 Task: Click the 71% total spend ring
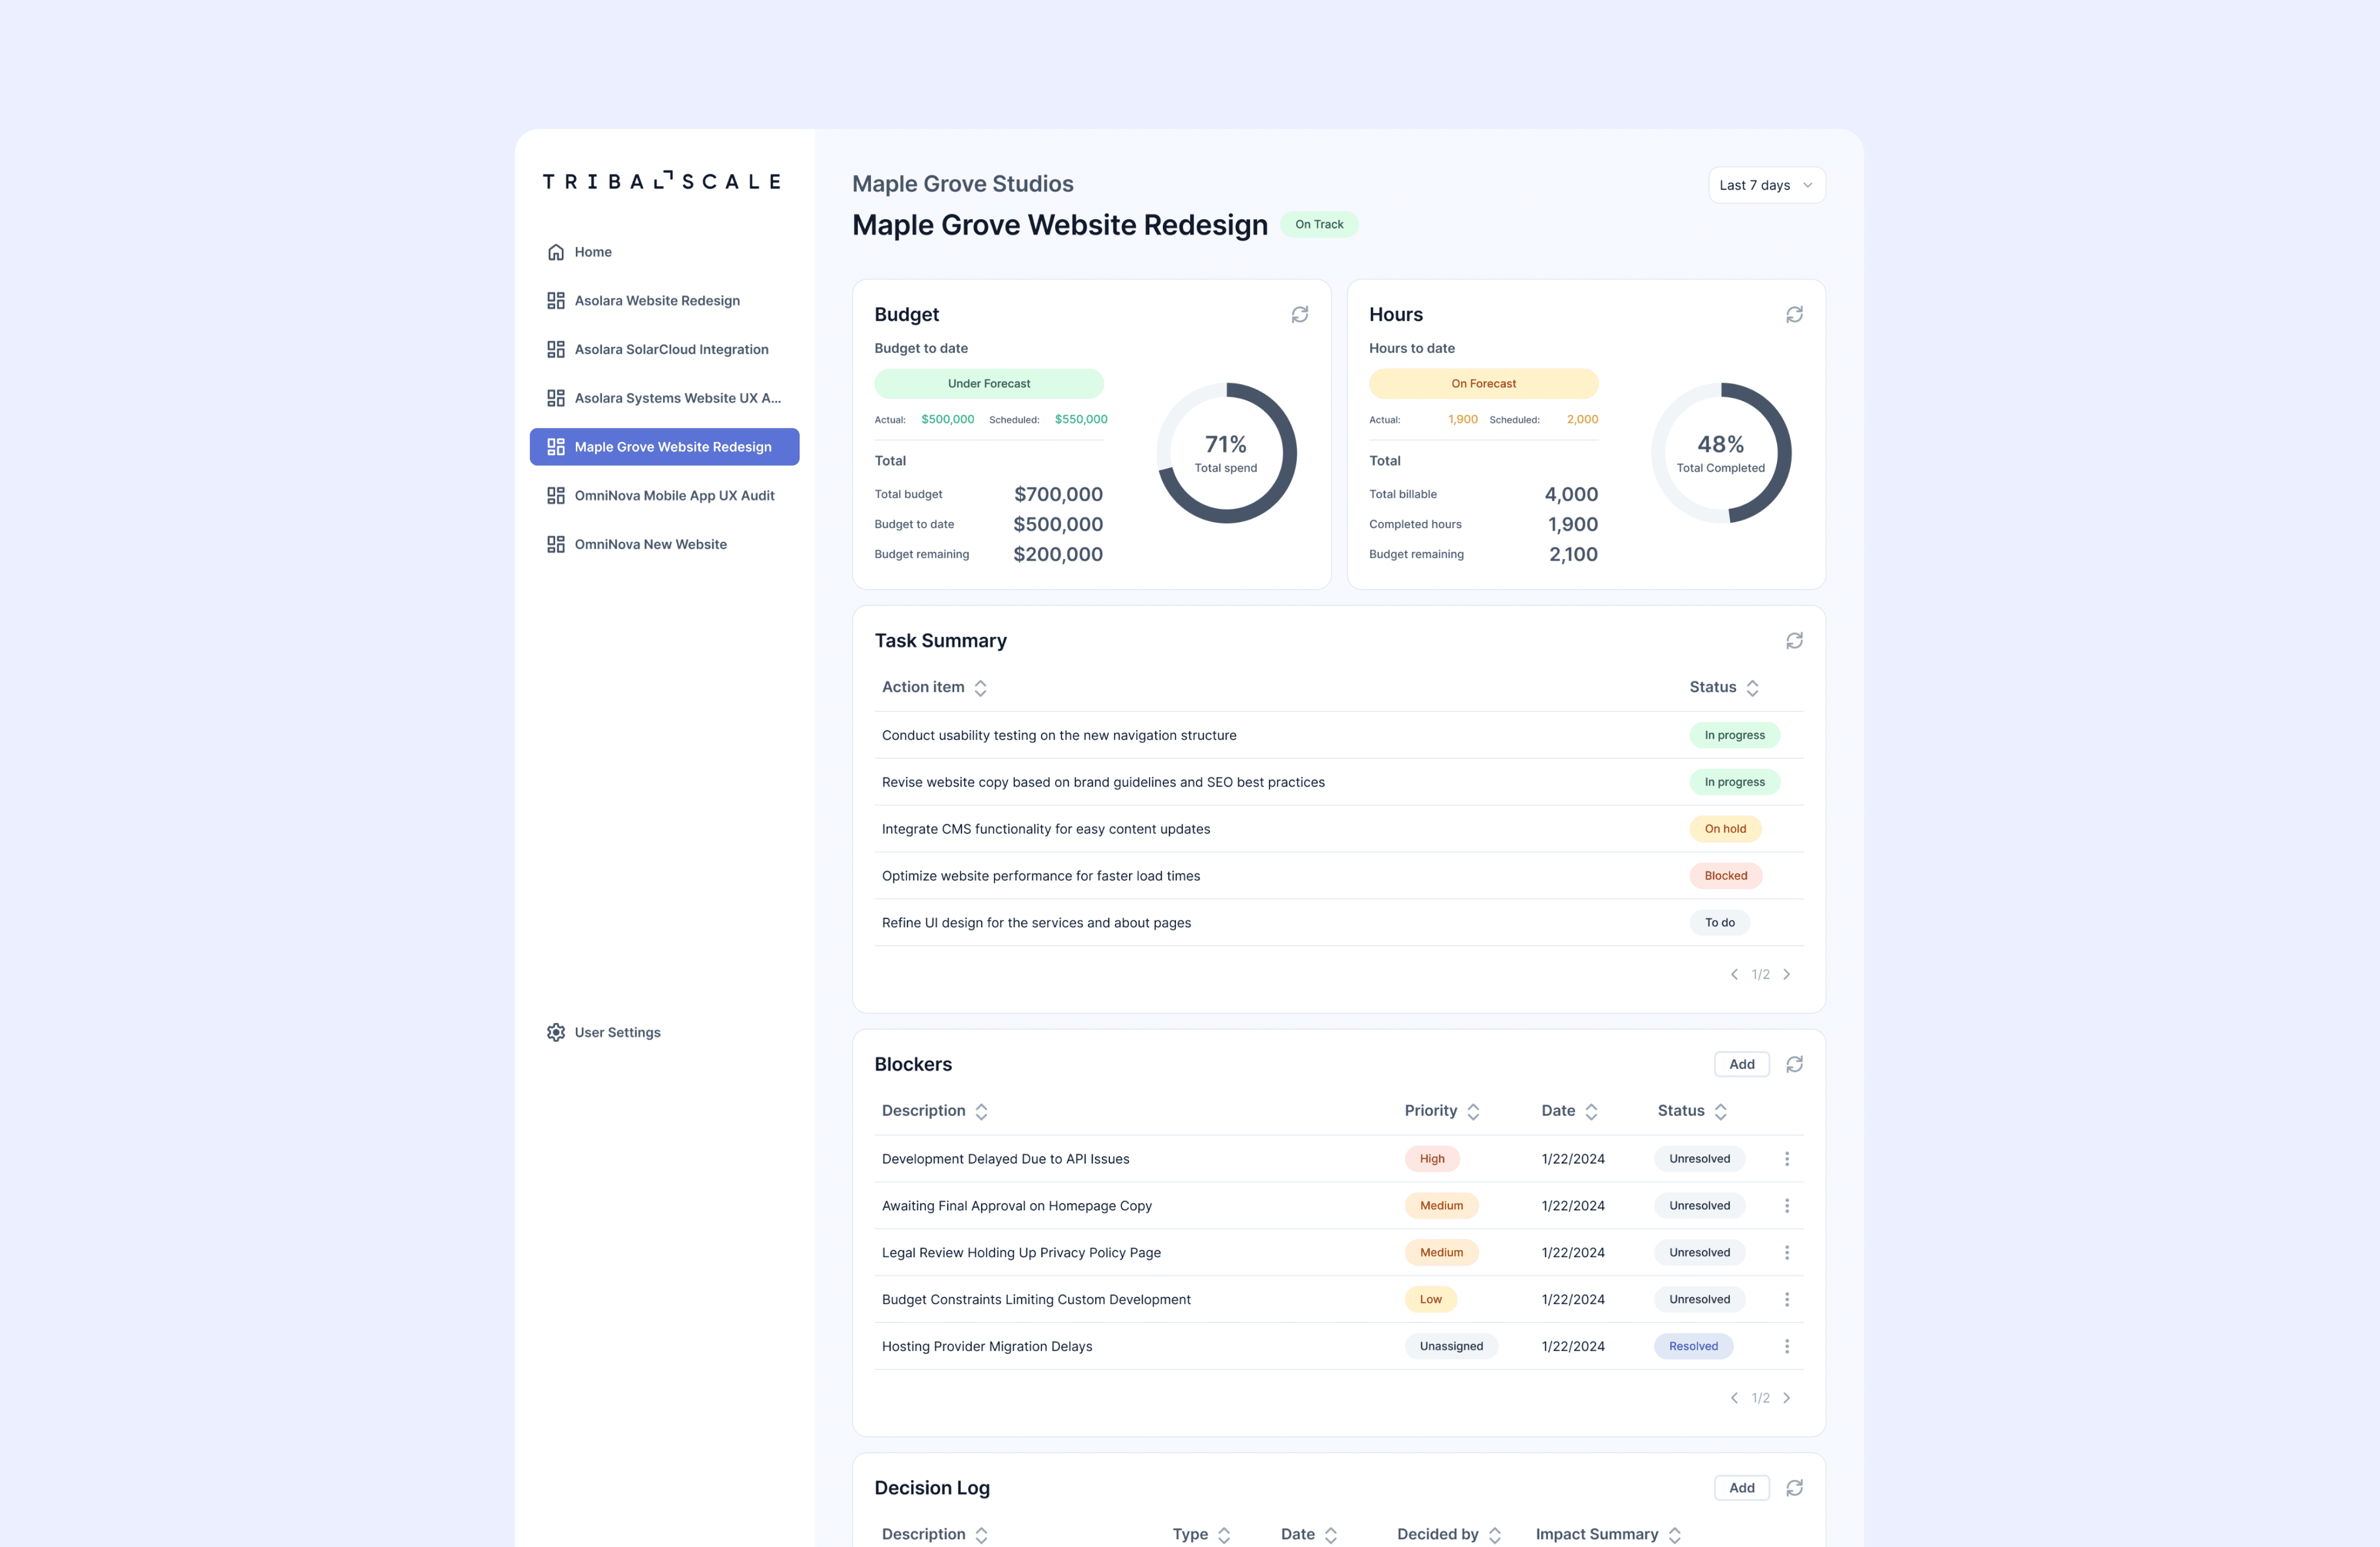point(1226,453)
